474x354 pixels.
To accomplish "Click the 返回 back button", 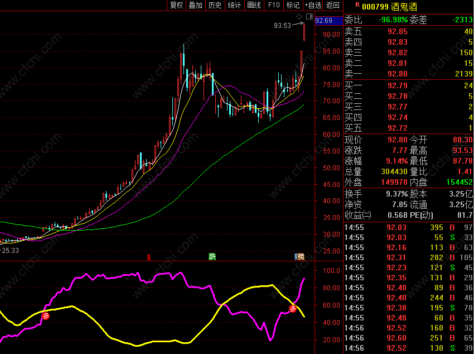I will (x=333, y=5).
